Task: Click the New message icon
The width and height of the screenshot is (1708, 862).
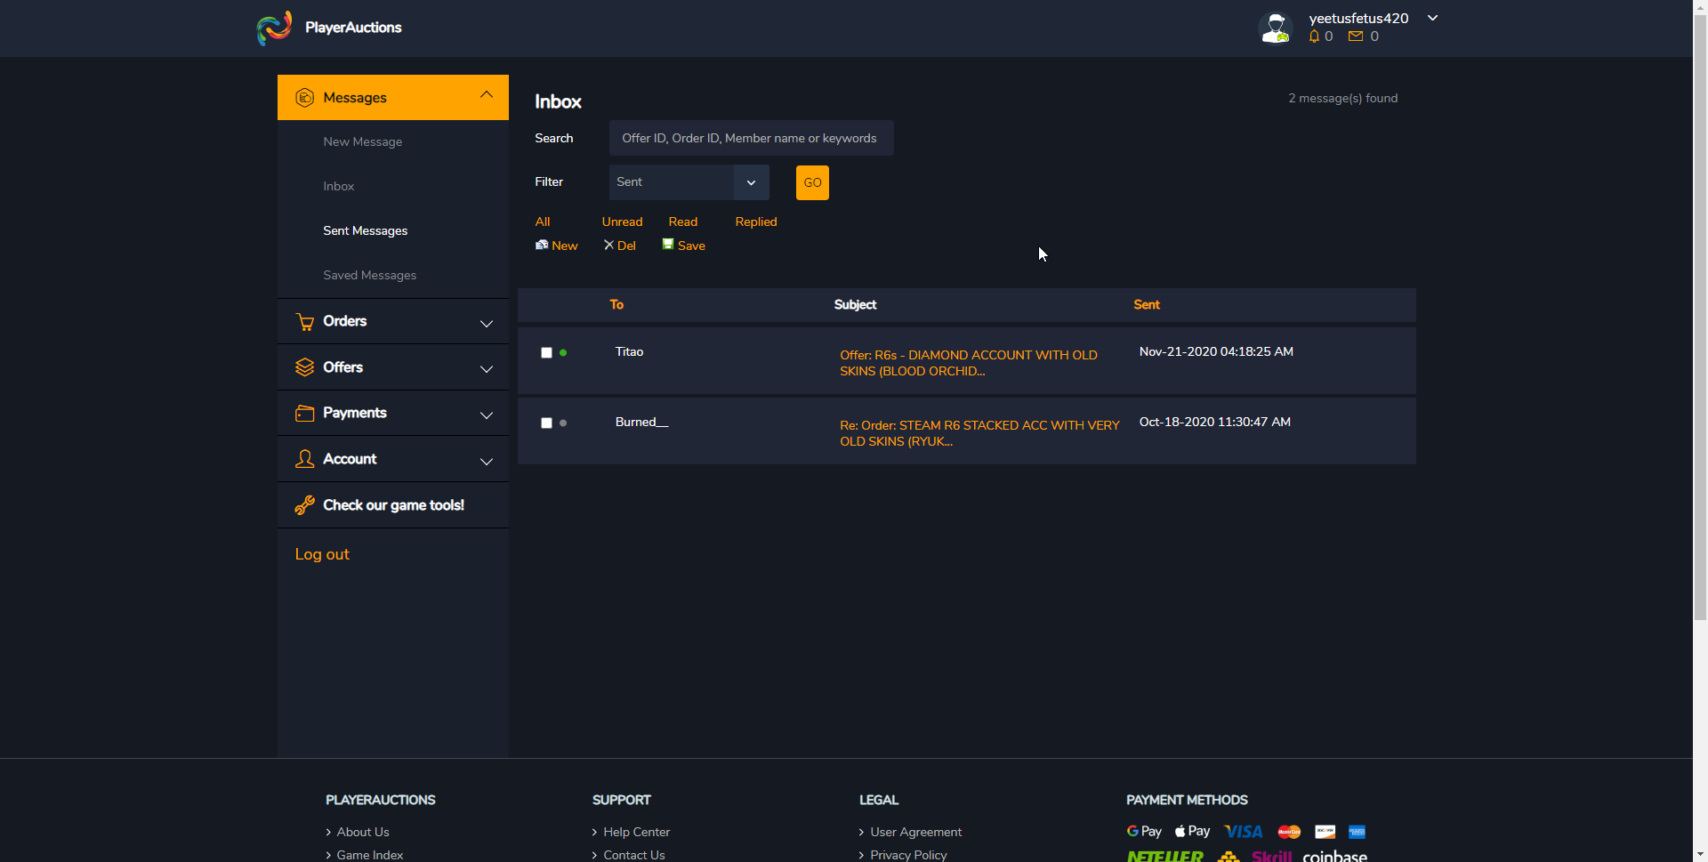Action: [542, 246]
